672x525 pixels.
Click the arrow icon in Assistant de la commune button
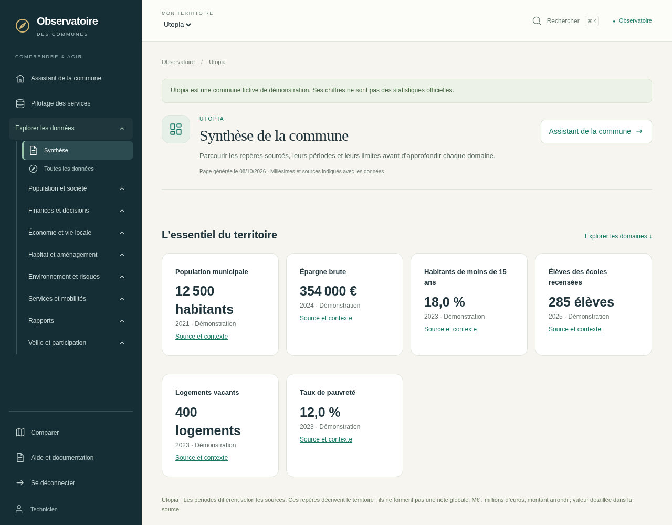click(x=639, y=131)
